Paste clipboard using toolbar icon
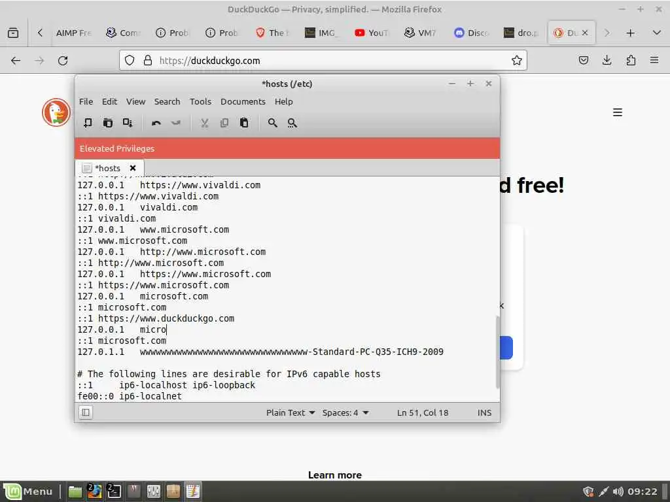 [244, 123]
